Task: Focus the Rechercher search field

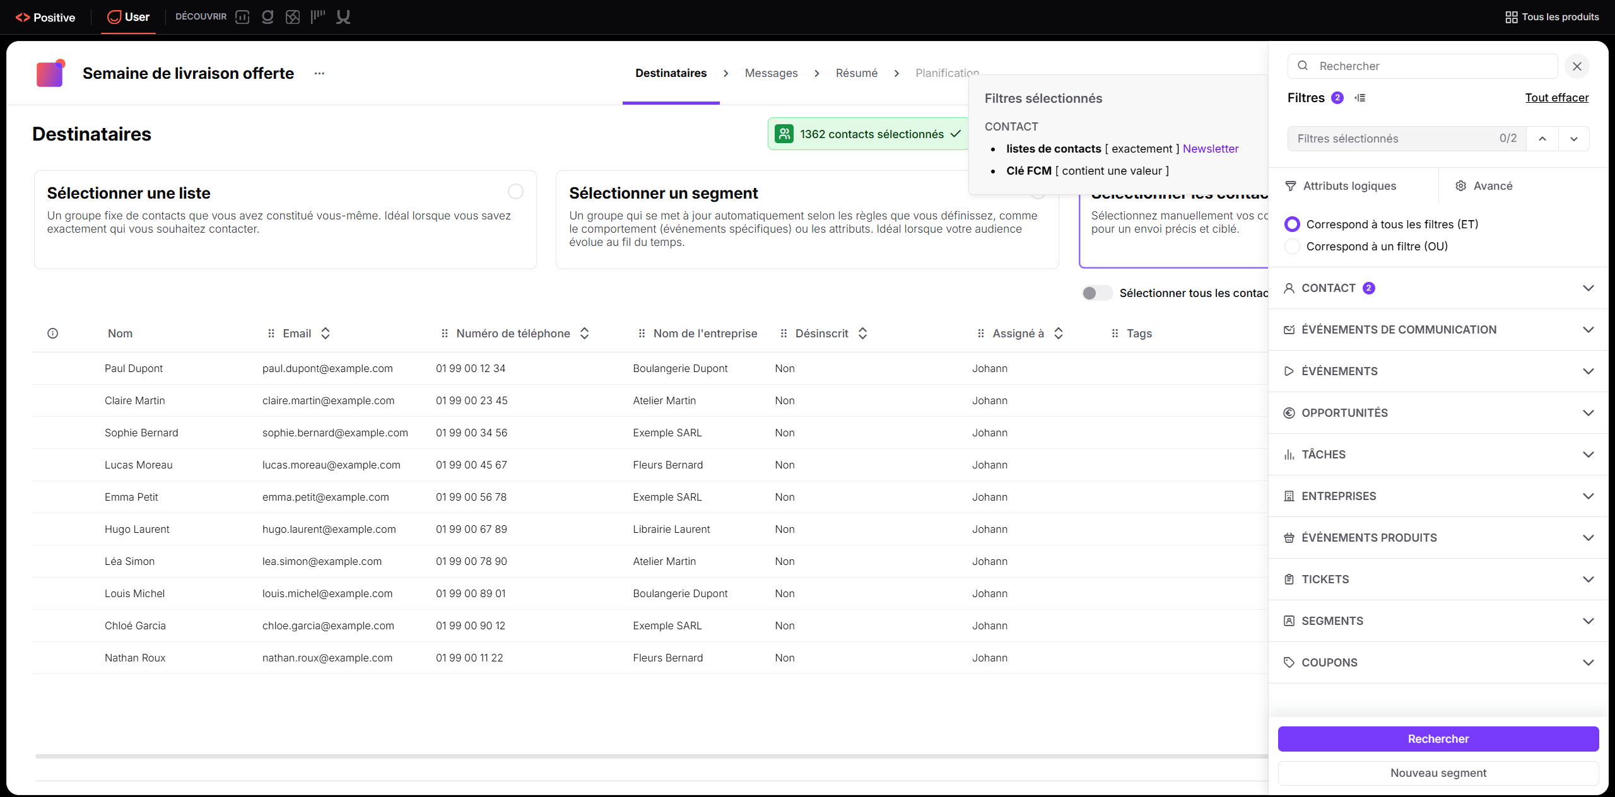Action: click(x=1423, y=66)
